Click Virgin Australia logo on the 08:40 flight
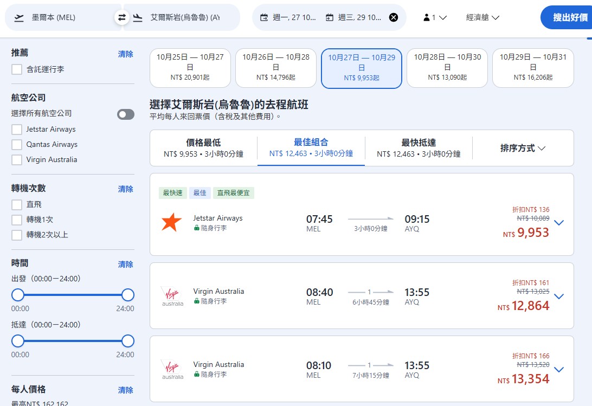592x406 pixels. coord(172,295)
